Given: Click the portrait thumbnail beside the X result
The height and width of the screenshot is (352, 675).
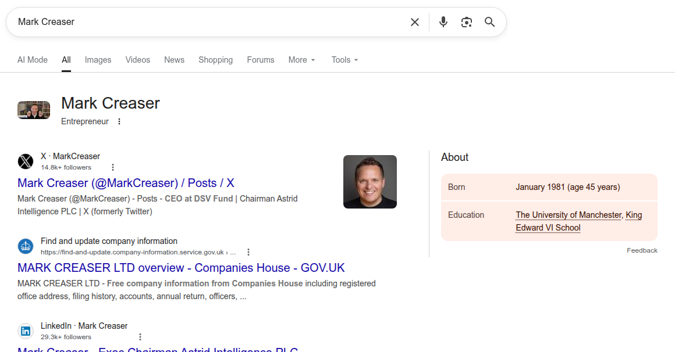Looking at the screenshot, I should pos(370,182).
